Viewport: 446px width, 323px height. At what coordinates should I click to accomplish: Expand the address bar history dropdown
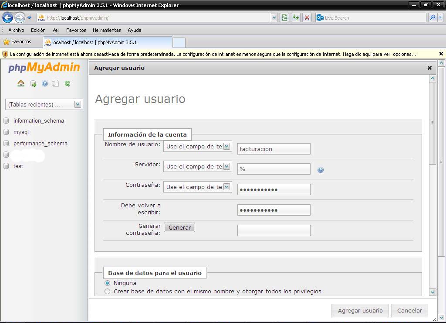click(274, 17)
